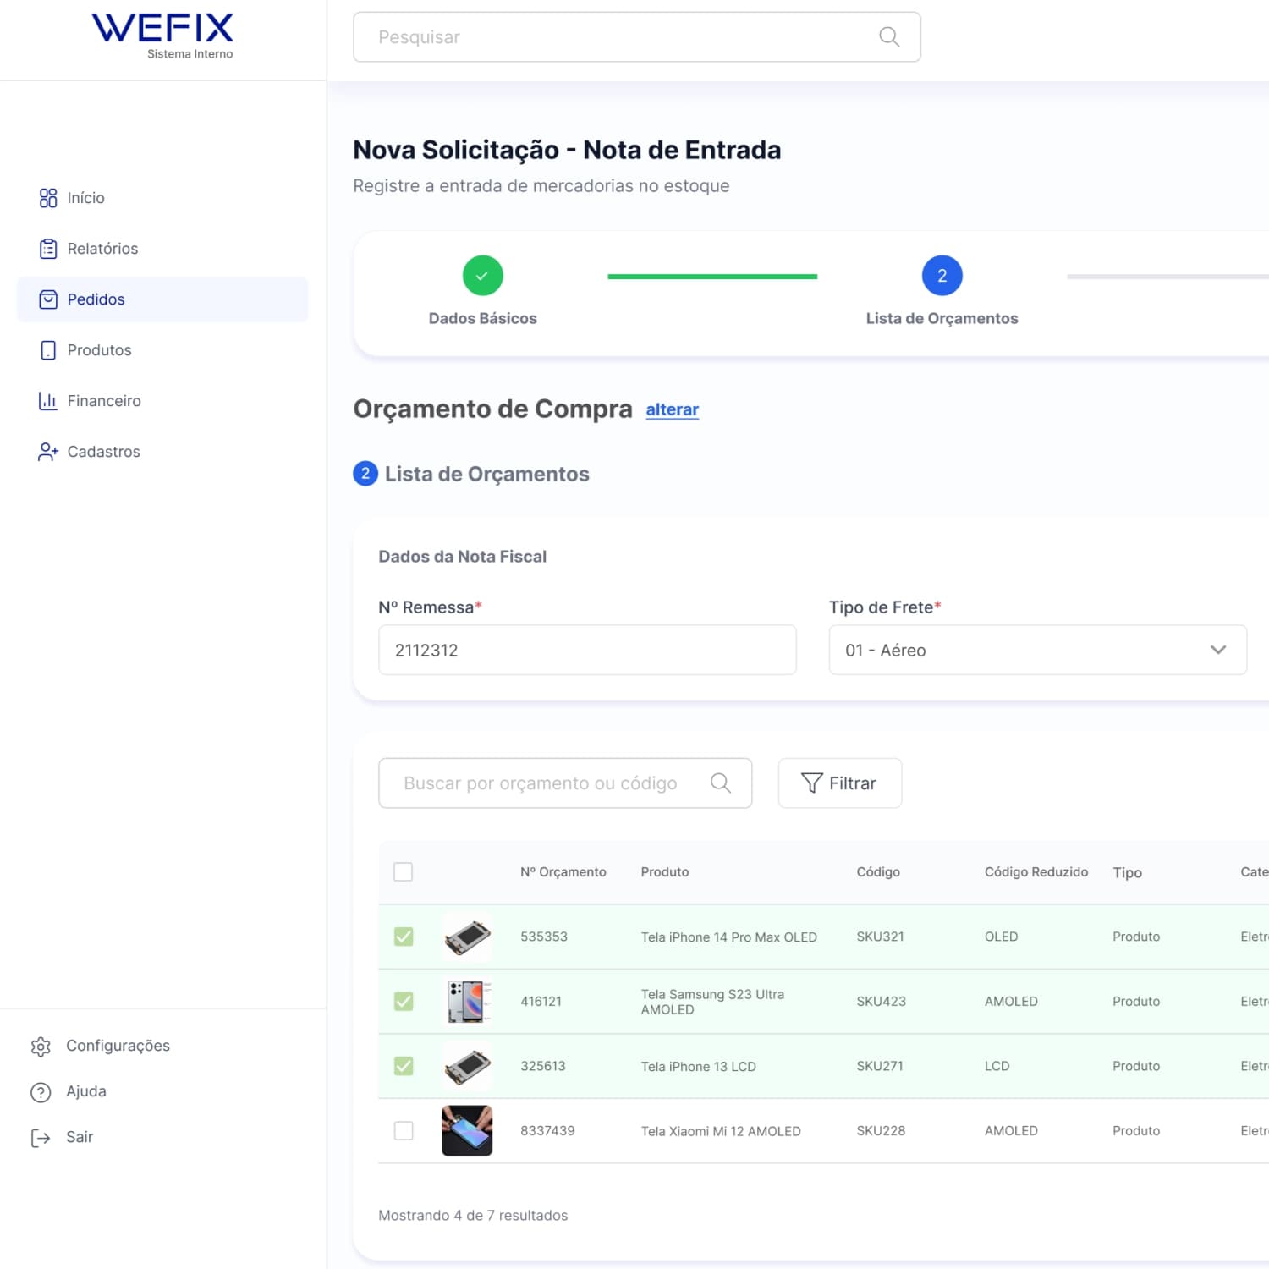Select the Lista de Orçamentos step
The height and width of the screenshot is (1269, 1269).
(x=941, y=275)
